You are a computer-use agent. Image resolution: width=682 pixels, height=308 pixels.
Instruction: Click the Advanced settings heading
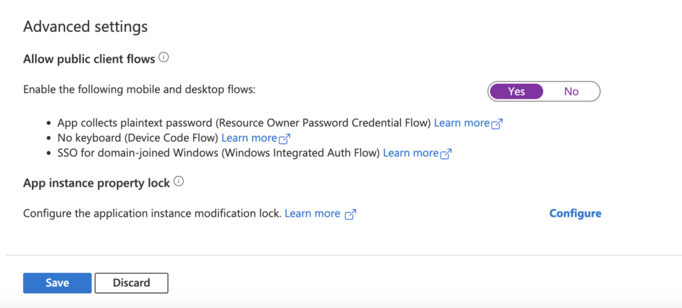click(x=85, y=27)
